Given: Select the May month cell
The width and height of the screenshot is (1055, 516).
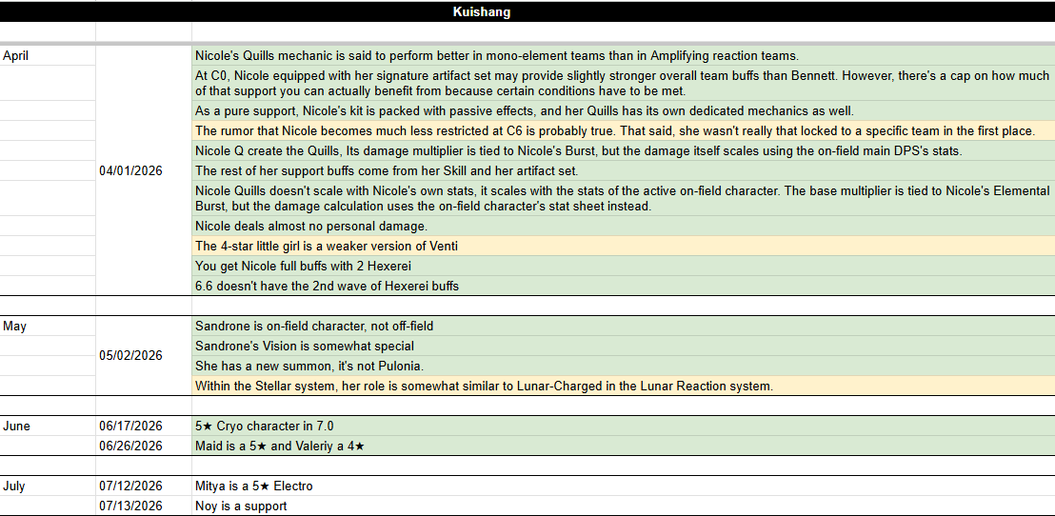Looking at the screenshot, I should coord(48,326).
